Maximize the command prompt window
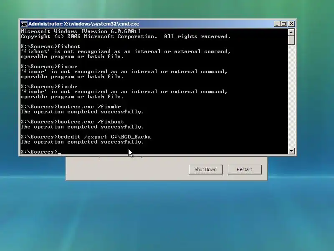The image size is (334, 251). coord(284,24)
